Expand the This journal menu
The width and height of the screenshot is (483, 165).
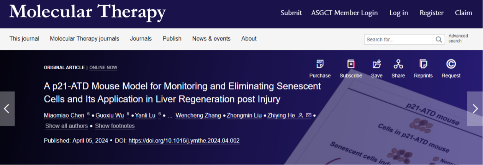coord(24,39)
